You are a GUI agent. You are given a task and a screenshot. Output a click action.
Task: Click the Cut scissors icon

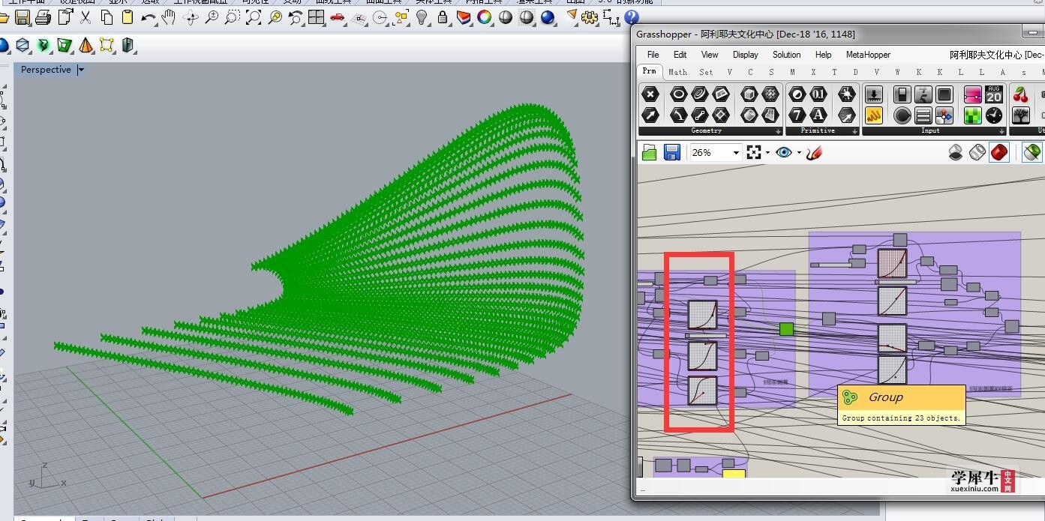(86, 16)
